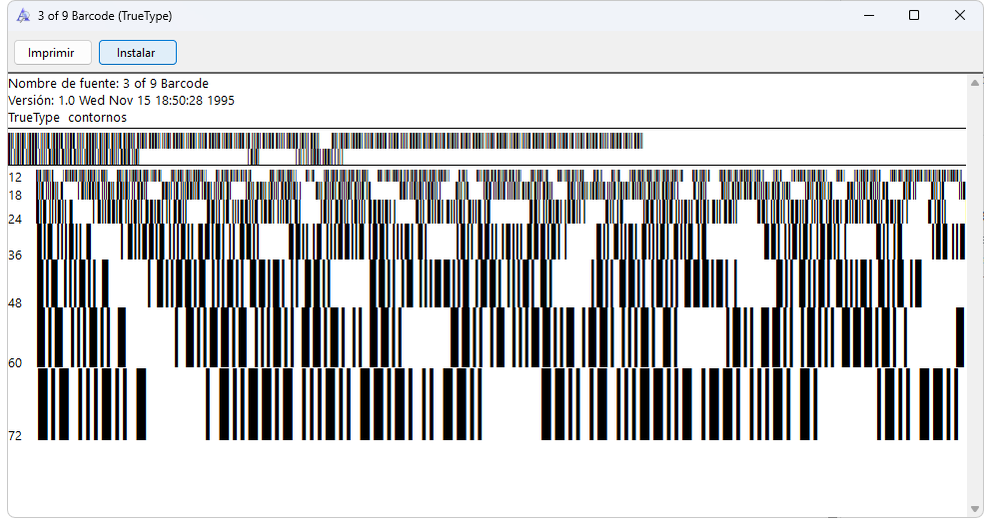Install the font with Instalar button
984x525 pixels.
tap(138, 53)
